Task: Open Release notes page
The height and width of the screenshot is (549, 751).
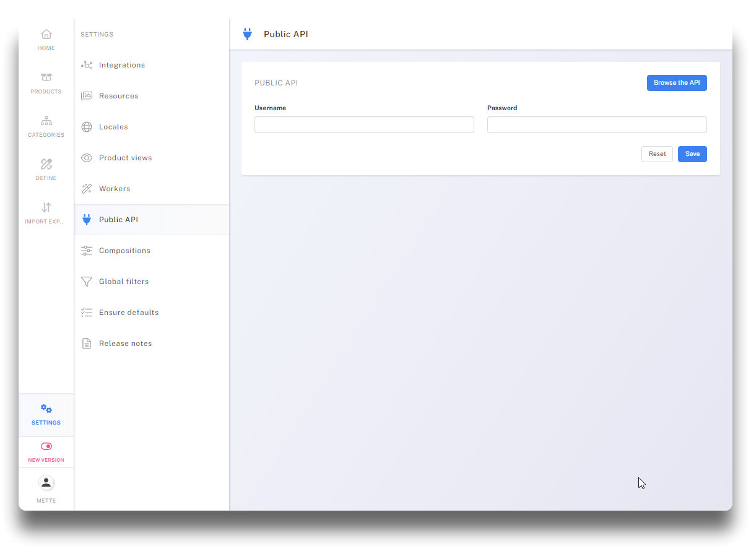Action: pos(125,344)
